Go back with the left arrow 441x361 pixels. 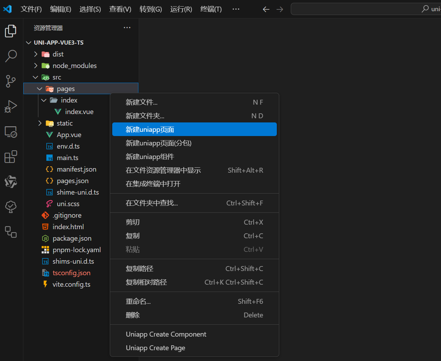tap(266, 9)
